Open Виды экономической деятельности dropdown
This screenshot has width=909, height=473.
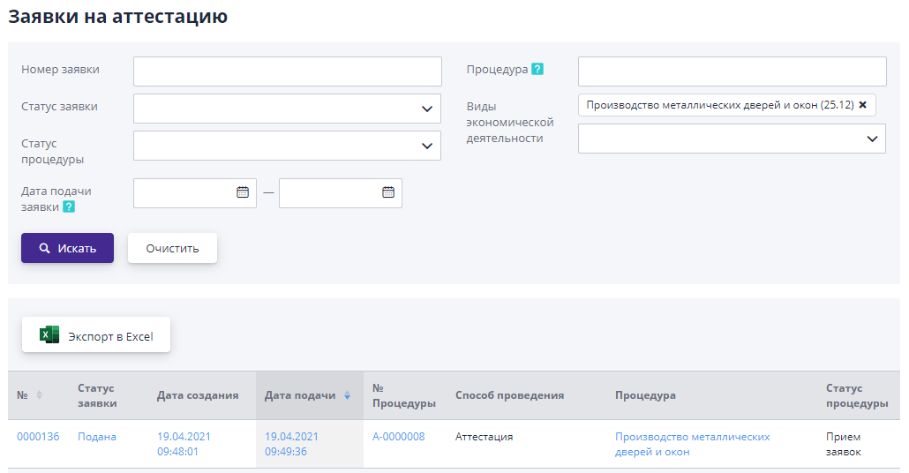[872, 139]
